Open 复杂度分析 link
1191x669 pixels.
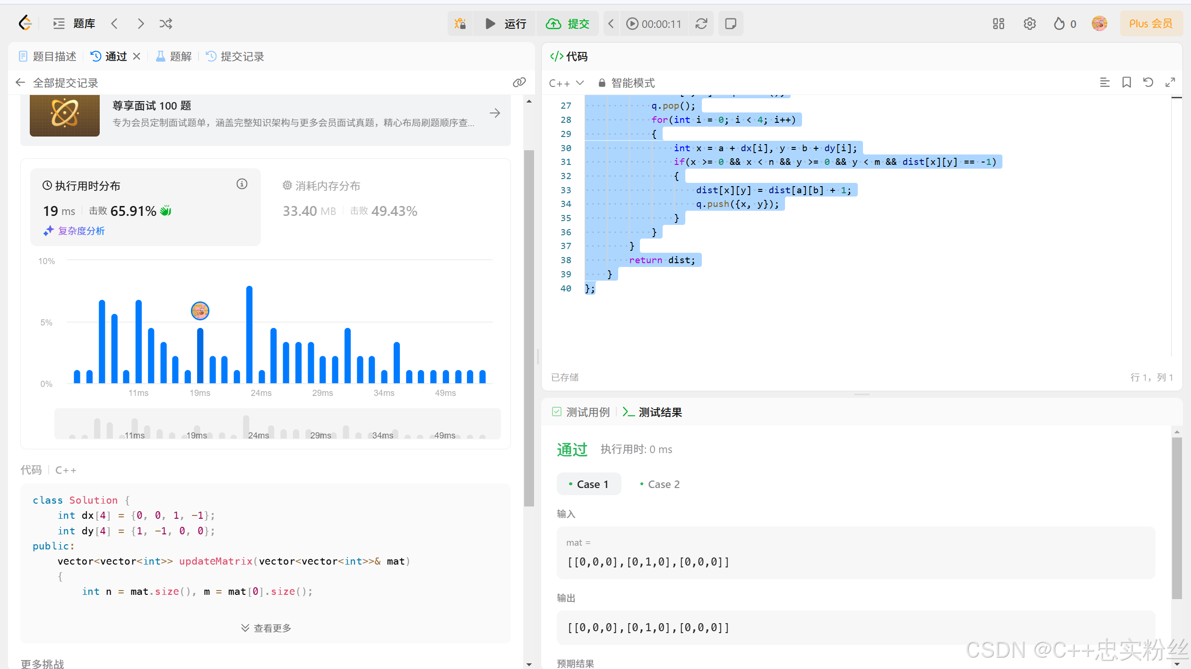tap(74, 231)
